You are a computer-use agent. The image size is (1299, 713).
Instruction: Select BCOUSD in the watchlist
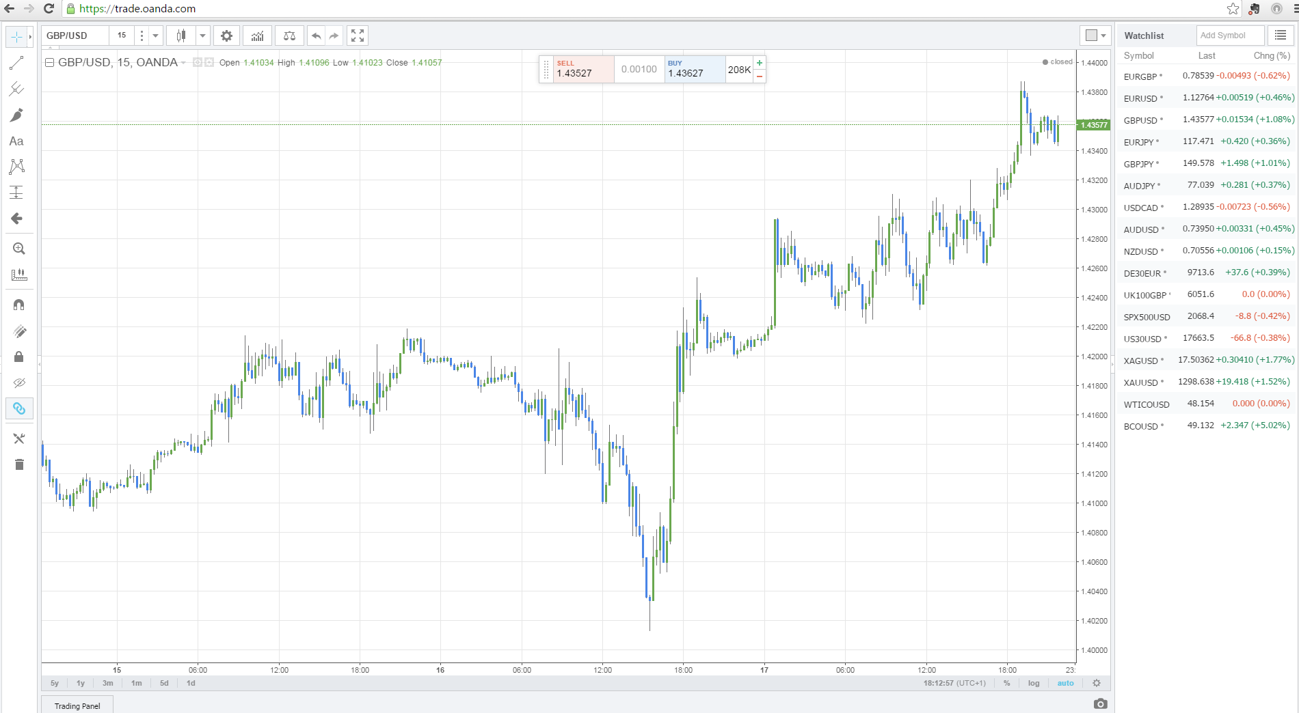(x=1208, y=426)
